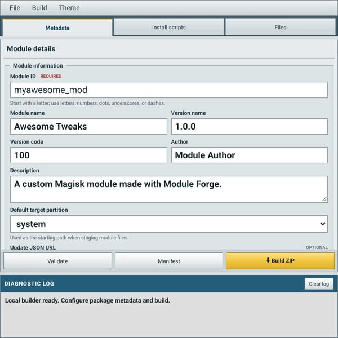This screenshot has height=338, width=338.
Task: Click the diagnostic log message area
Action: (169, 315)
